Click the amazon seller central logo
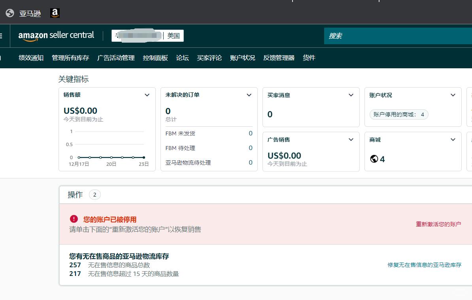The image size is (472, 300). tap(56, 36)
